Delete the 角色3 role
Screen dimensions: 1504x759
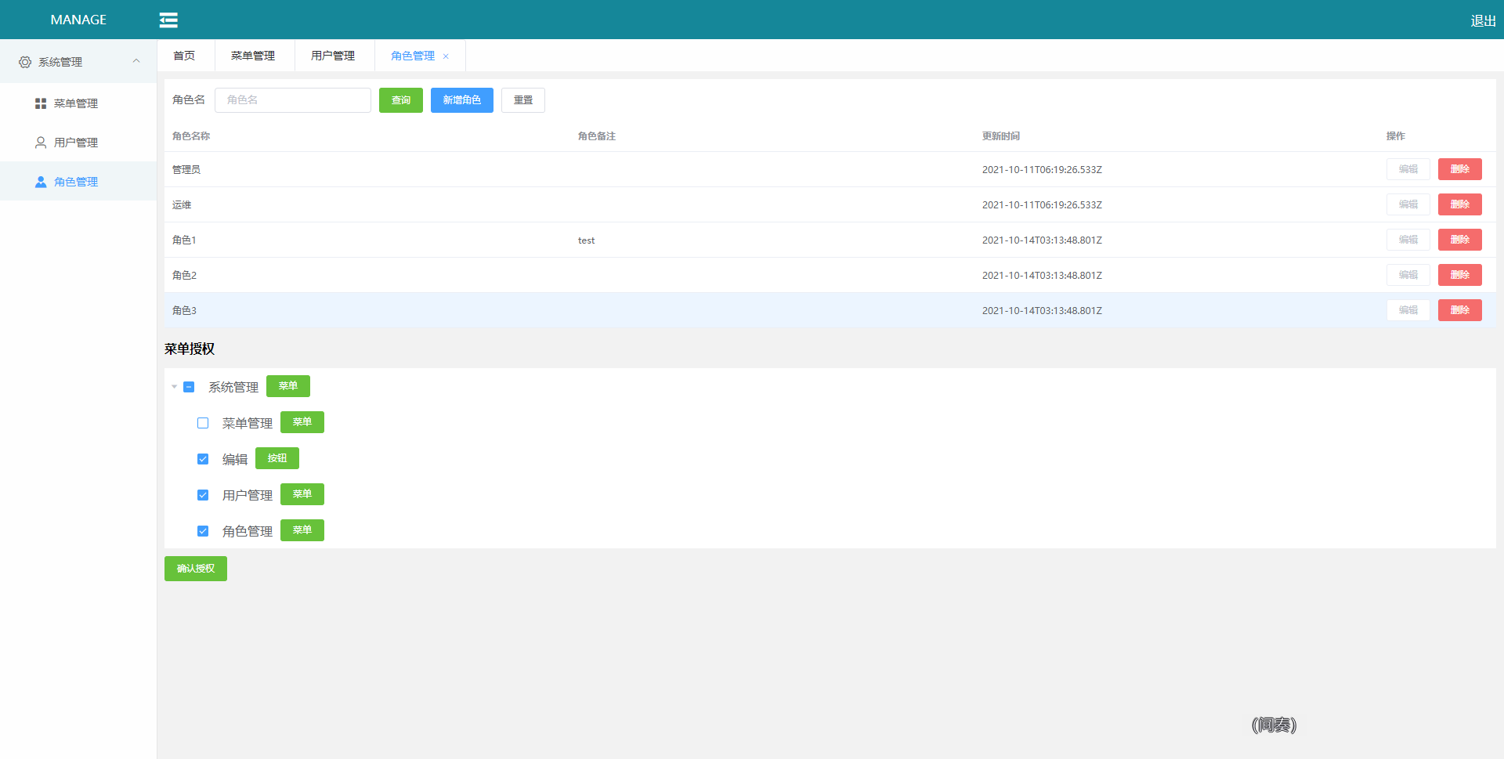pyautogui.click(x=1460, y=310)
